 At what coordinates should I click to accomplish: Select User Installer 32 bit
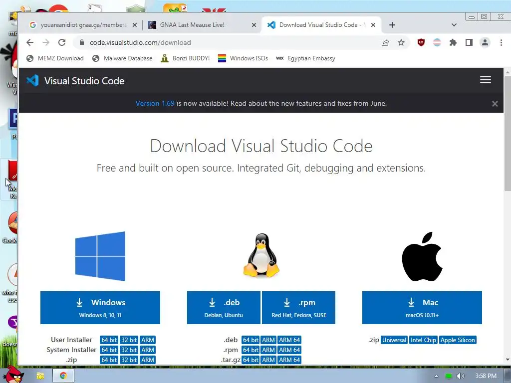(x=129, y=340)
